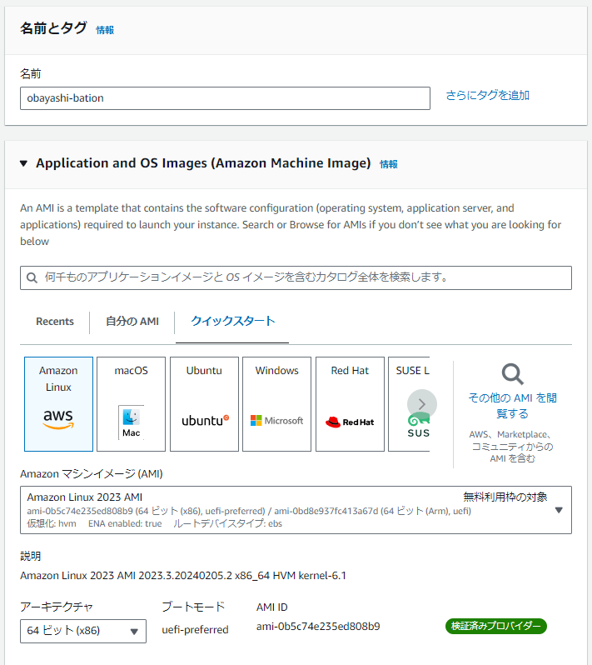Screen dimensions: 592x665
Task: Select the クイックスタート tab
Action: click(232, 321)
